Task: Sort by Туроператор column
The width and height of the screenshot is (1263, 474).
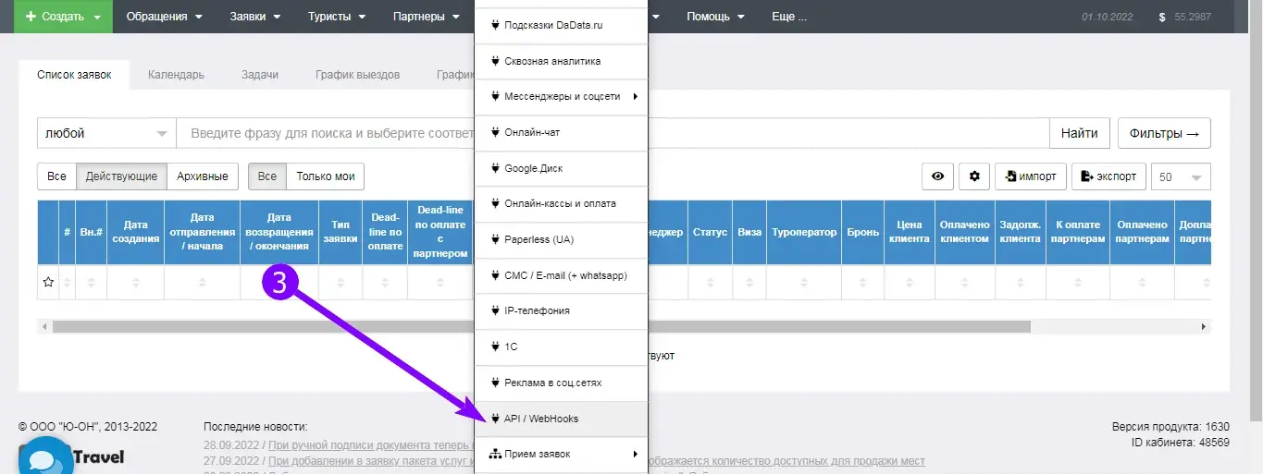Action: 804,232
